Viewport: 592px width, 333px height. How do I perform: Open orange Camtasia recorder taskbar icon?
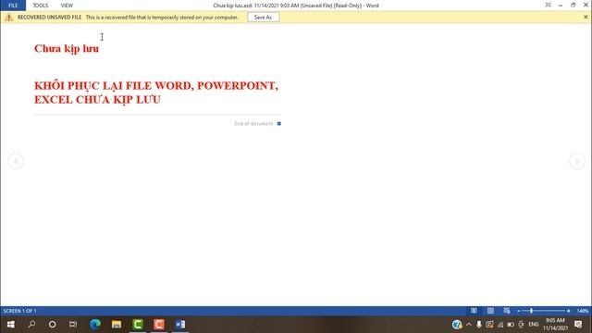(159, 325)
